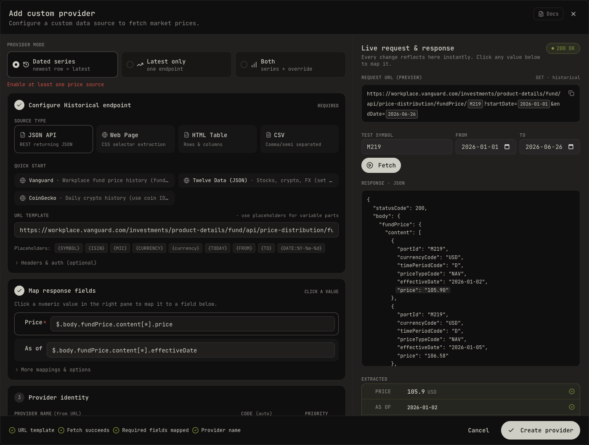The image size is (589, 445).
Task: Click the 2026-06-26 endDate token in URL preview
Action: click(402, 114)
